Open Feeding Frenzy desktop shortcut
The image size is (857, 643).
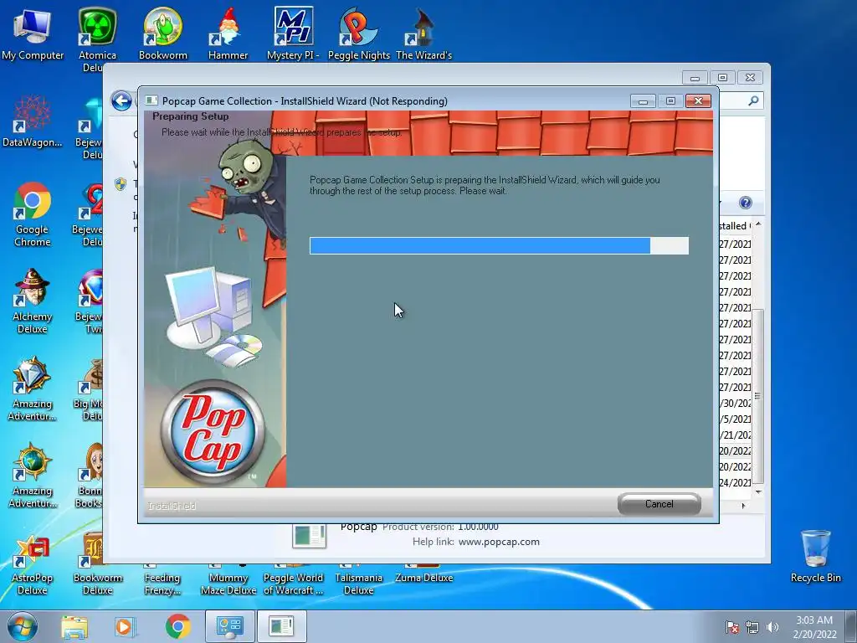click(162, 581)
